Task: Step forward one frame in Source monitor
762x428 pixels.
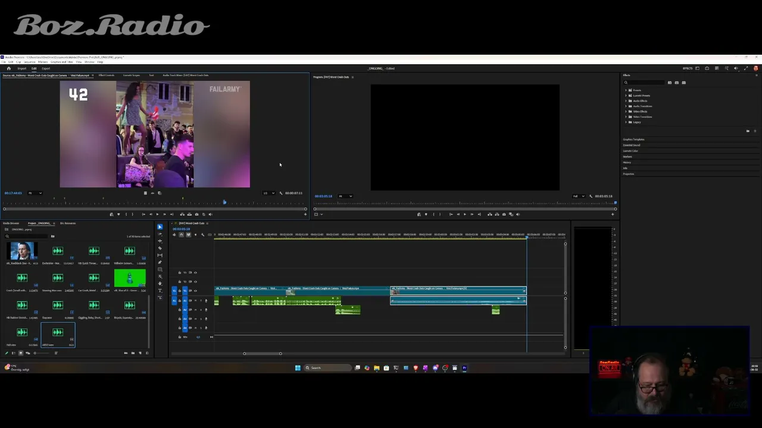Action: pos(164,214)
